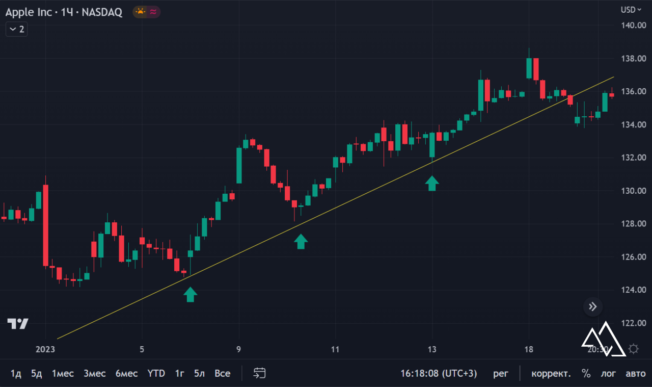Click the pink wave data icon
This screenshot has height=387, width=652.
(153, 12)
